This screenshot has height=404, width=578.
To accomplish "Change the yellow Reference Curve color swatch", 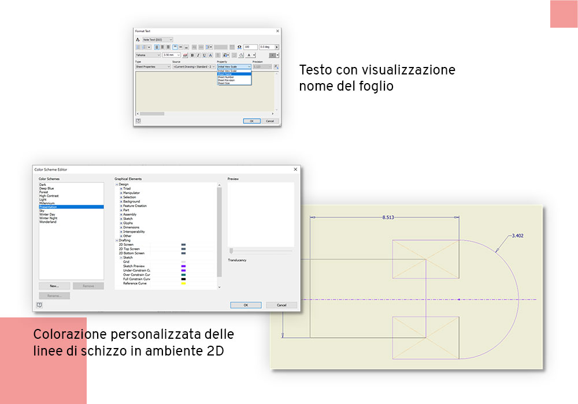I will [x=183, y=283].
